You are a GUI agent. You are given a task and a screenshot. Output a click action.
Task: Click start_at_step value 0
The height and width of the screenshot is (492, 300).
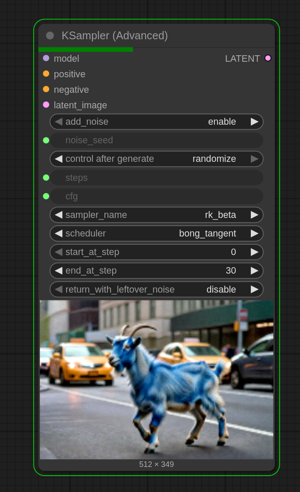233,252
